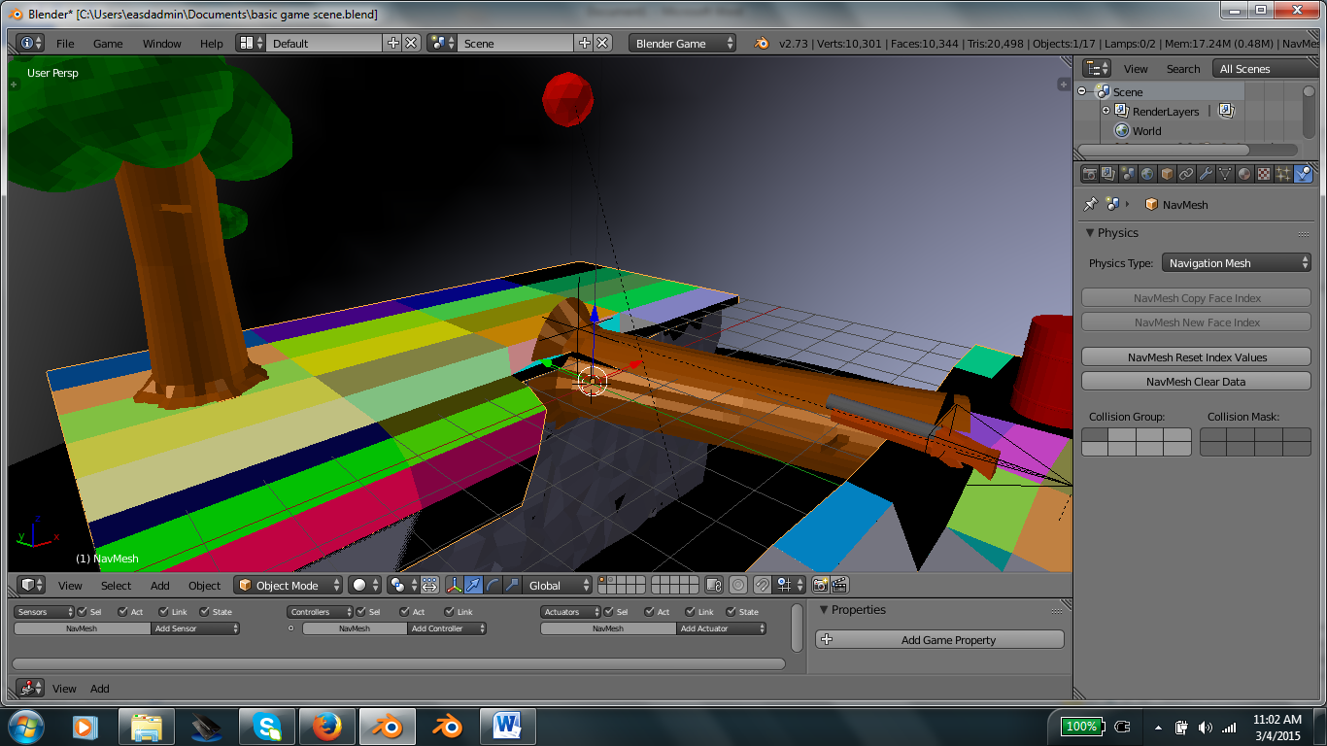Toggle snap during transform magnet icon

pos(763,585)
